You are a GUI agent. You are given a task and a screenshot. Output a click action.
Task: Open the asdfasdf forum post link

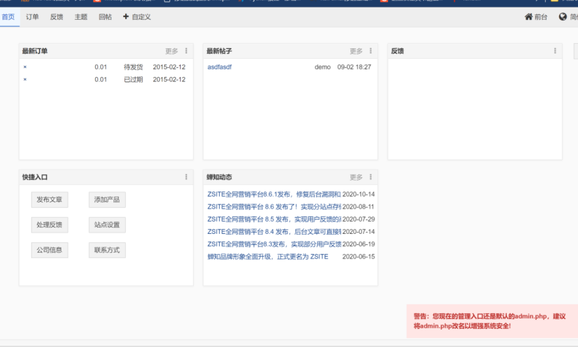tap(219, 66)
